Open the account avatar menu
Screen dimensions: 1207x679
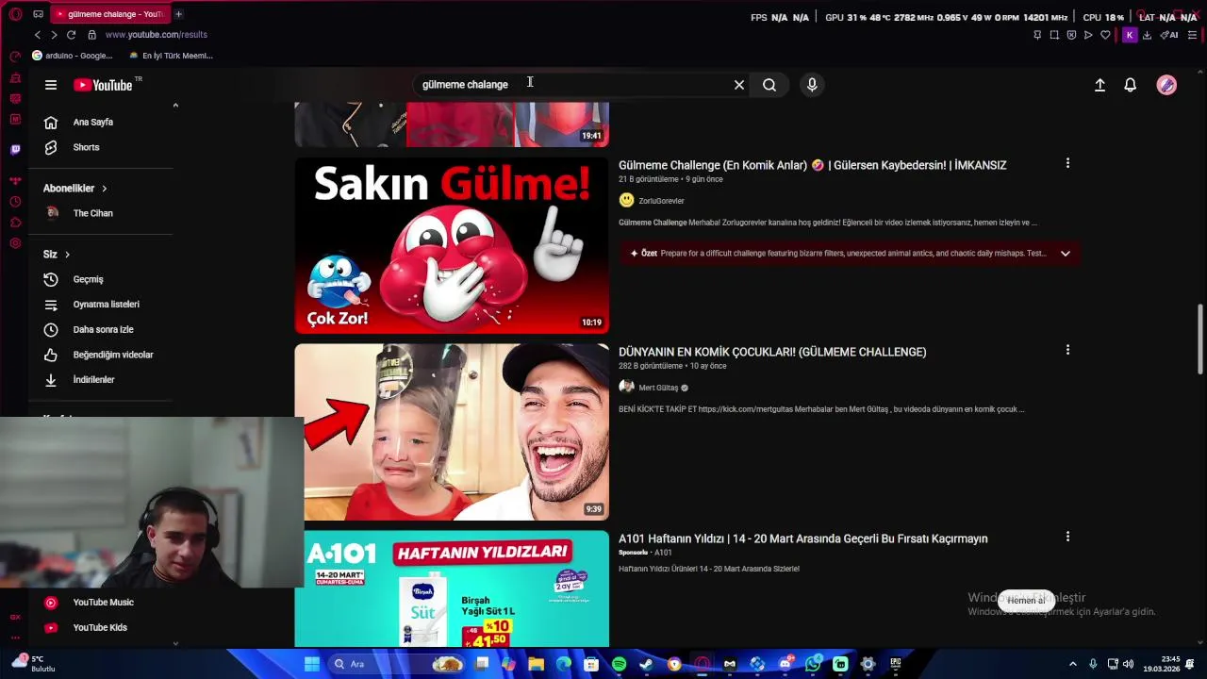point(1166,85)
